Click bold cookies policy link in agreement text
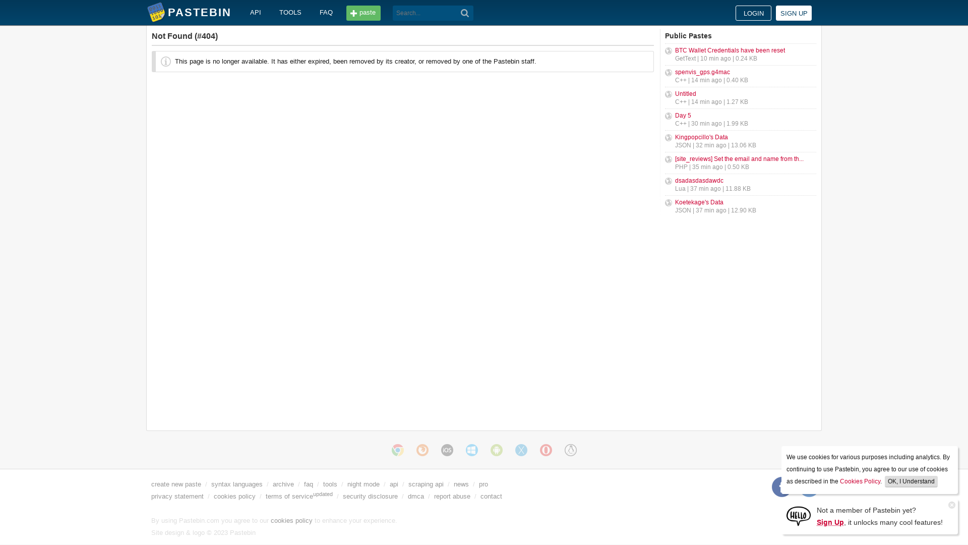 (x=291, y=521)
